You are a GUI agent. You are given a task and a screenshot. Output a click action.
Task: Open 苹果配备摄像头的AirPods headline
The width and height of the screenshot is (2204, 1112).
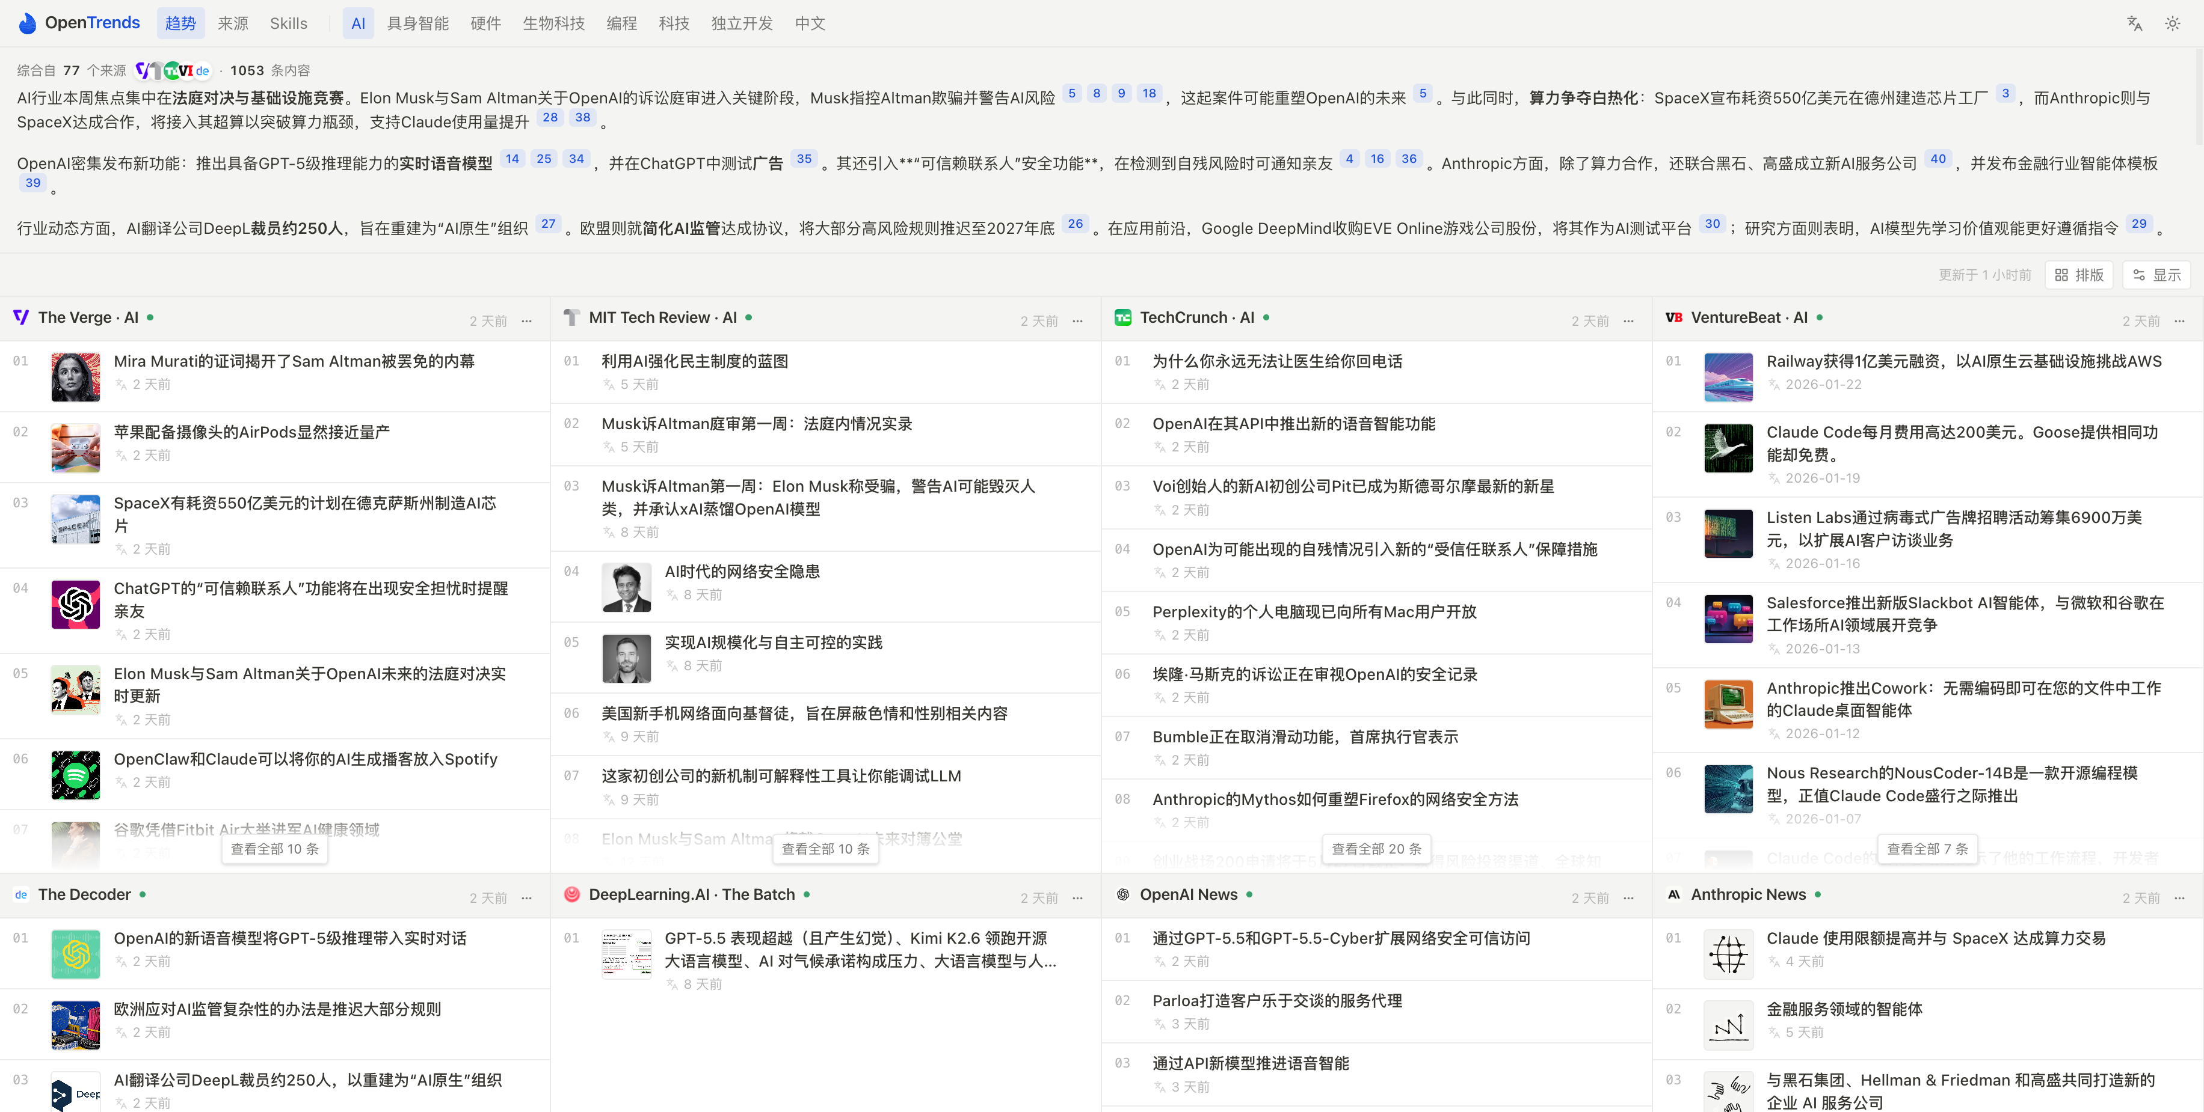point(251,432)
